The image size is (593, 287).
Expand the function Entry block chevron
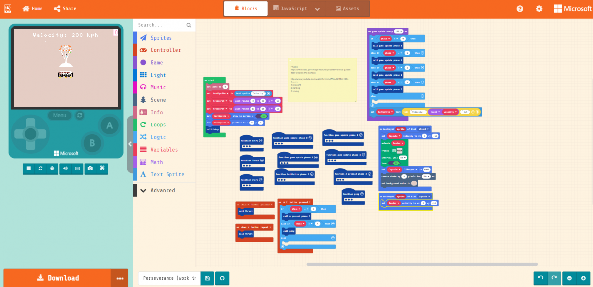coord(261,141)
